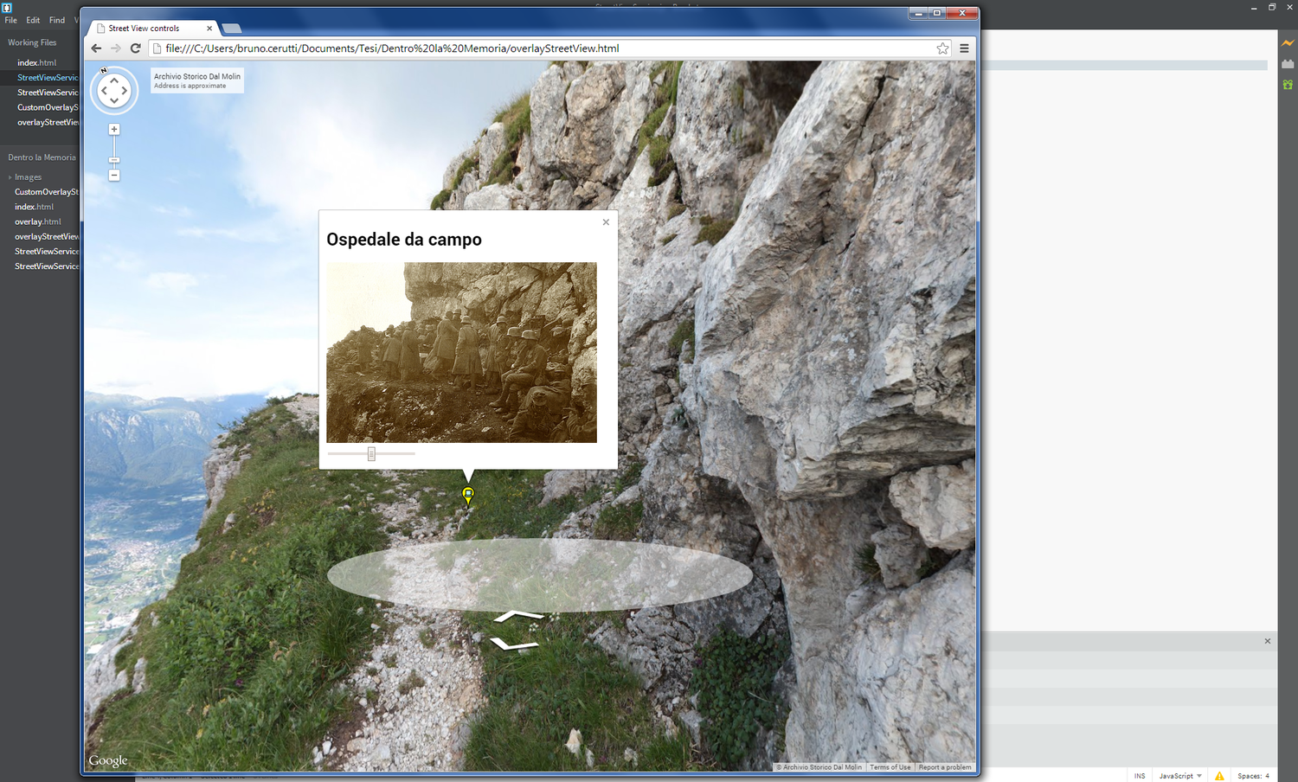Screen dimensions: 1298x782
Task: Click the Google logo link
Action: coord(108,760)
